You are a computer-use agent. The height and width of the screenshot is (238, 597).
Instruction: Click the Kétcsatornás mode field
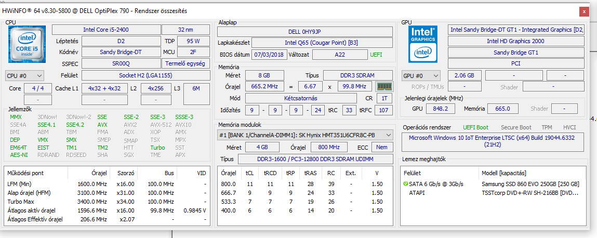(x=300, y=98)
